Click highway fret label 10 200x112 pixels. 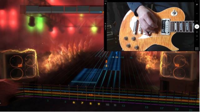(117, 57)
